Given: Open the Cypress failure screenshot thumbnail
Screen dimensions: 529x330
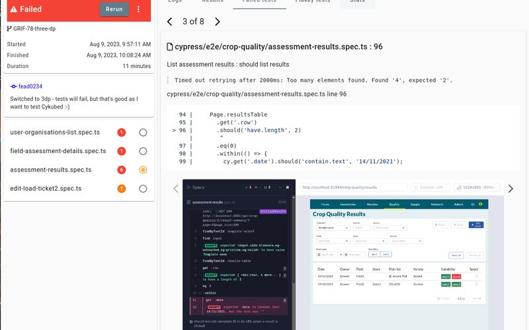Looking at the screenshot, I should pyautogui.click(x=343, y=255).
